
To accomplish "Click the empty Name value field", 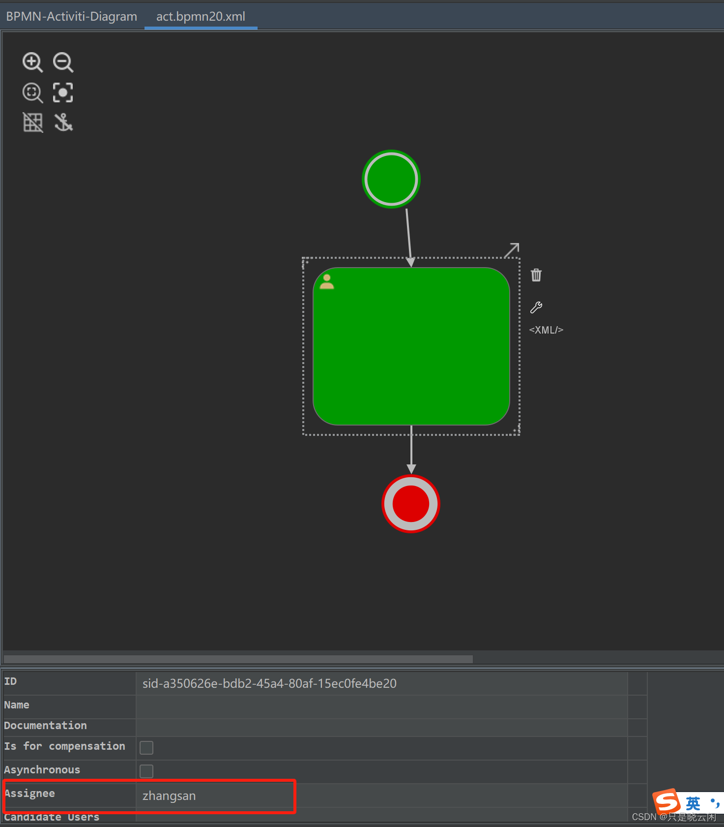I will (382, 706).
